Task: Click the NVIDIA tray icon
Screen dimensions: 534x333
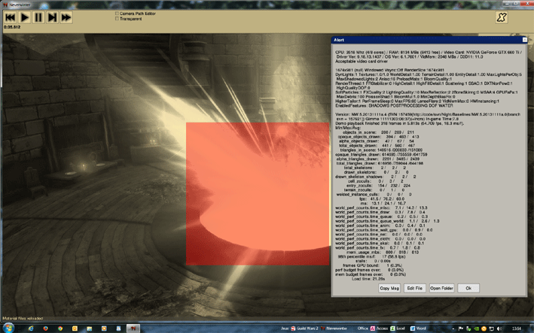Action: click(477, 328)
